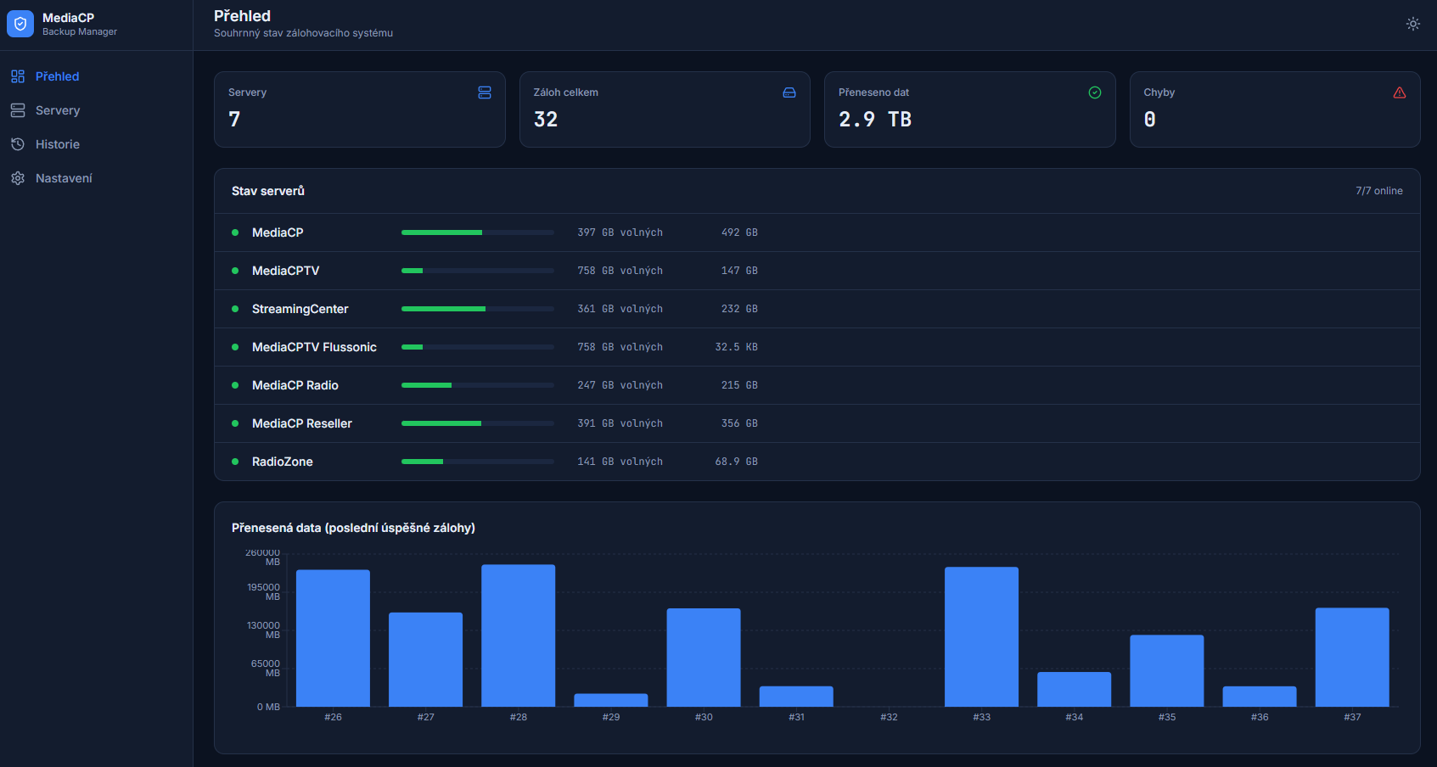Click the #32 axis label on chart
The width and height of the screenshot is (1437, 767).
[x=889, y=717]
